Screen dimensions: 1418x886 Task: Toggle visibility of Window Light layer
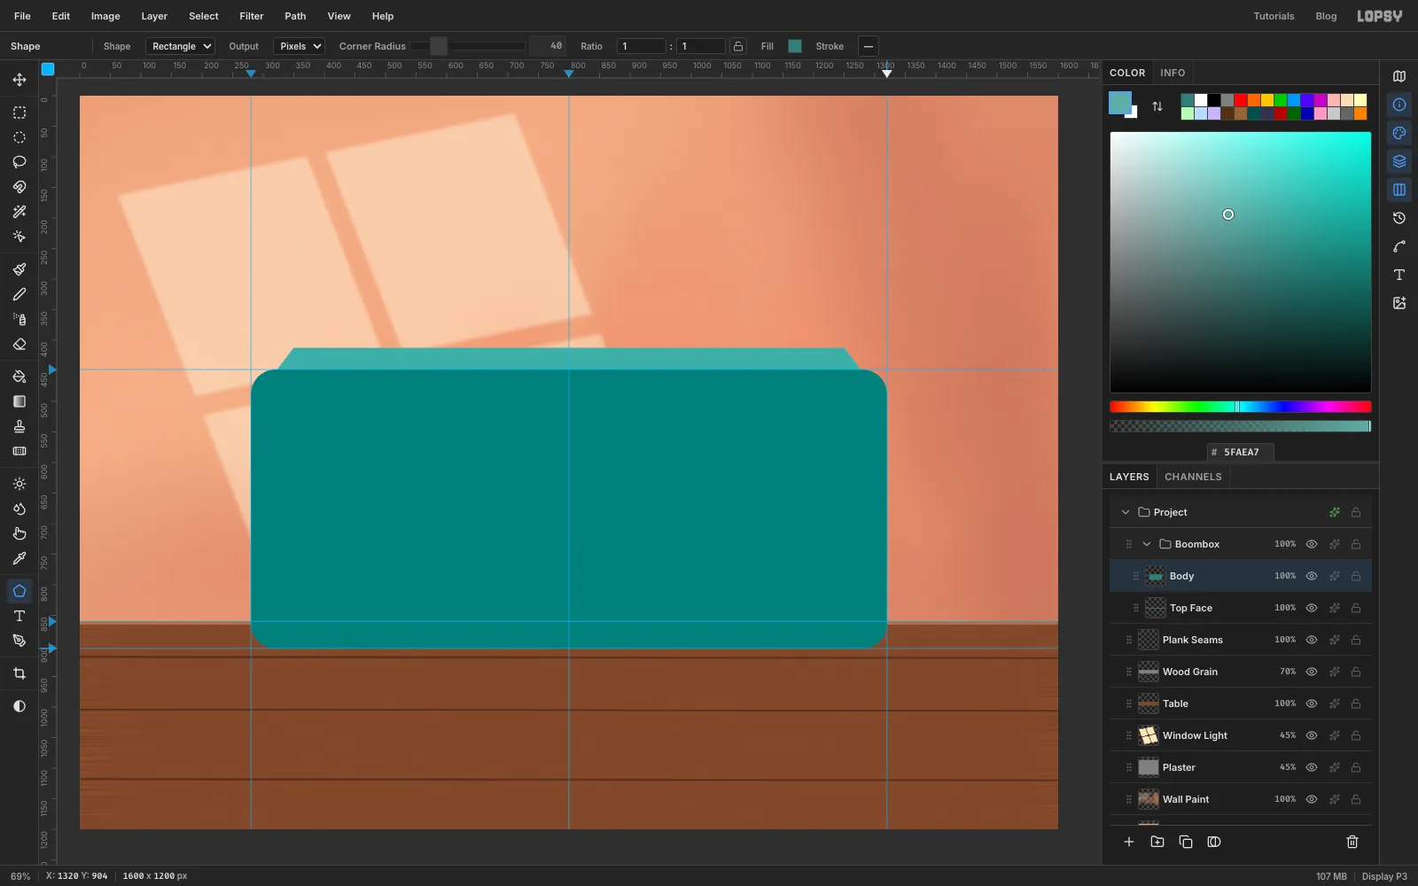pyautogui.click(x=1312, y=735)
